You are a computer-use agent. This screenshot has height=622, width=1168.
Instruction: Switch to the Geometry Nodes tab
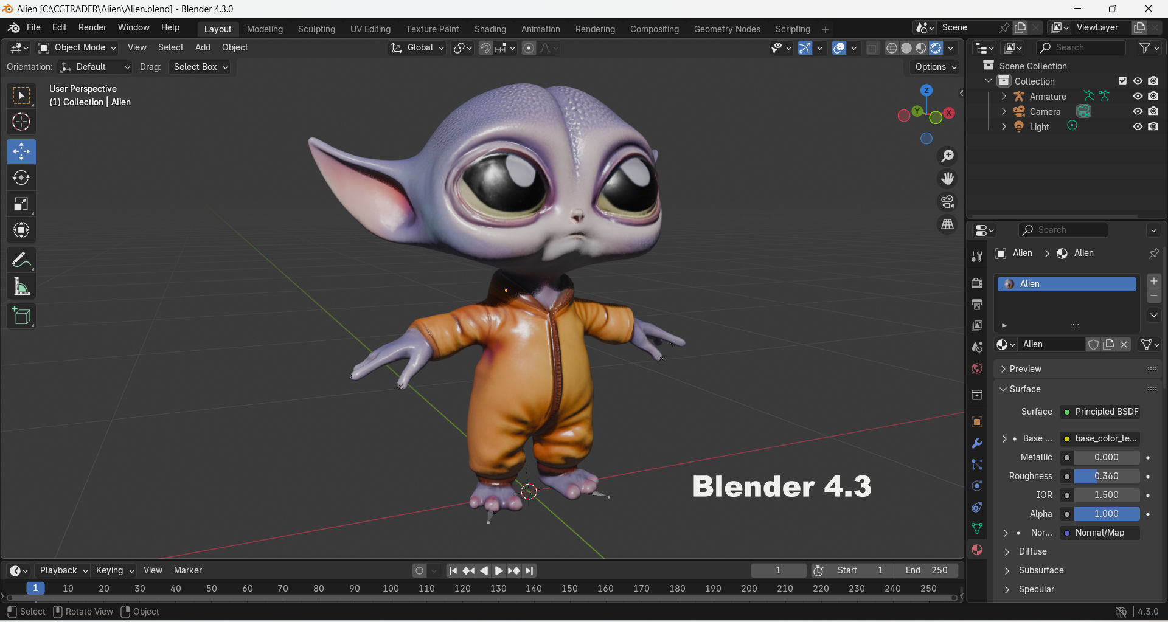[727, 29]
